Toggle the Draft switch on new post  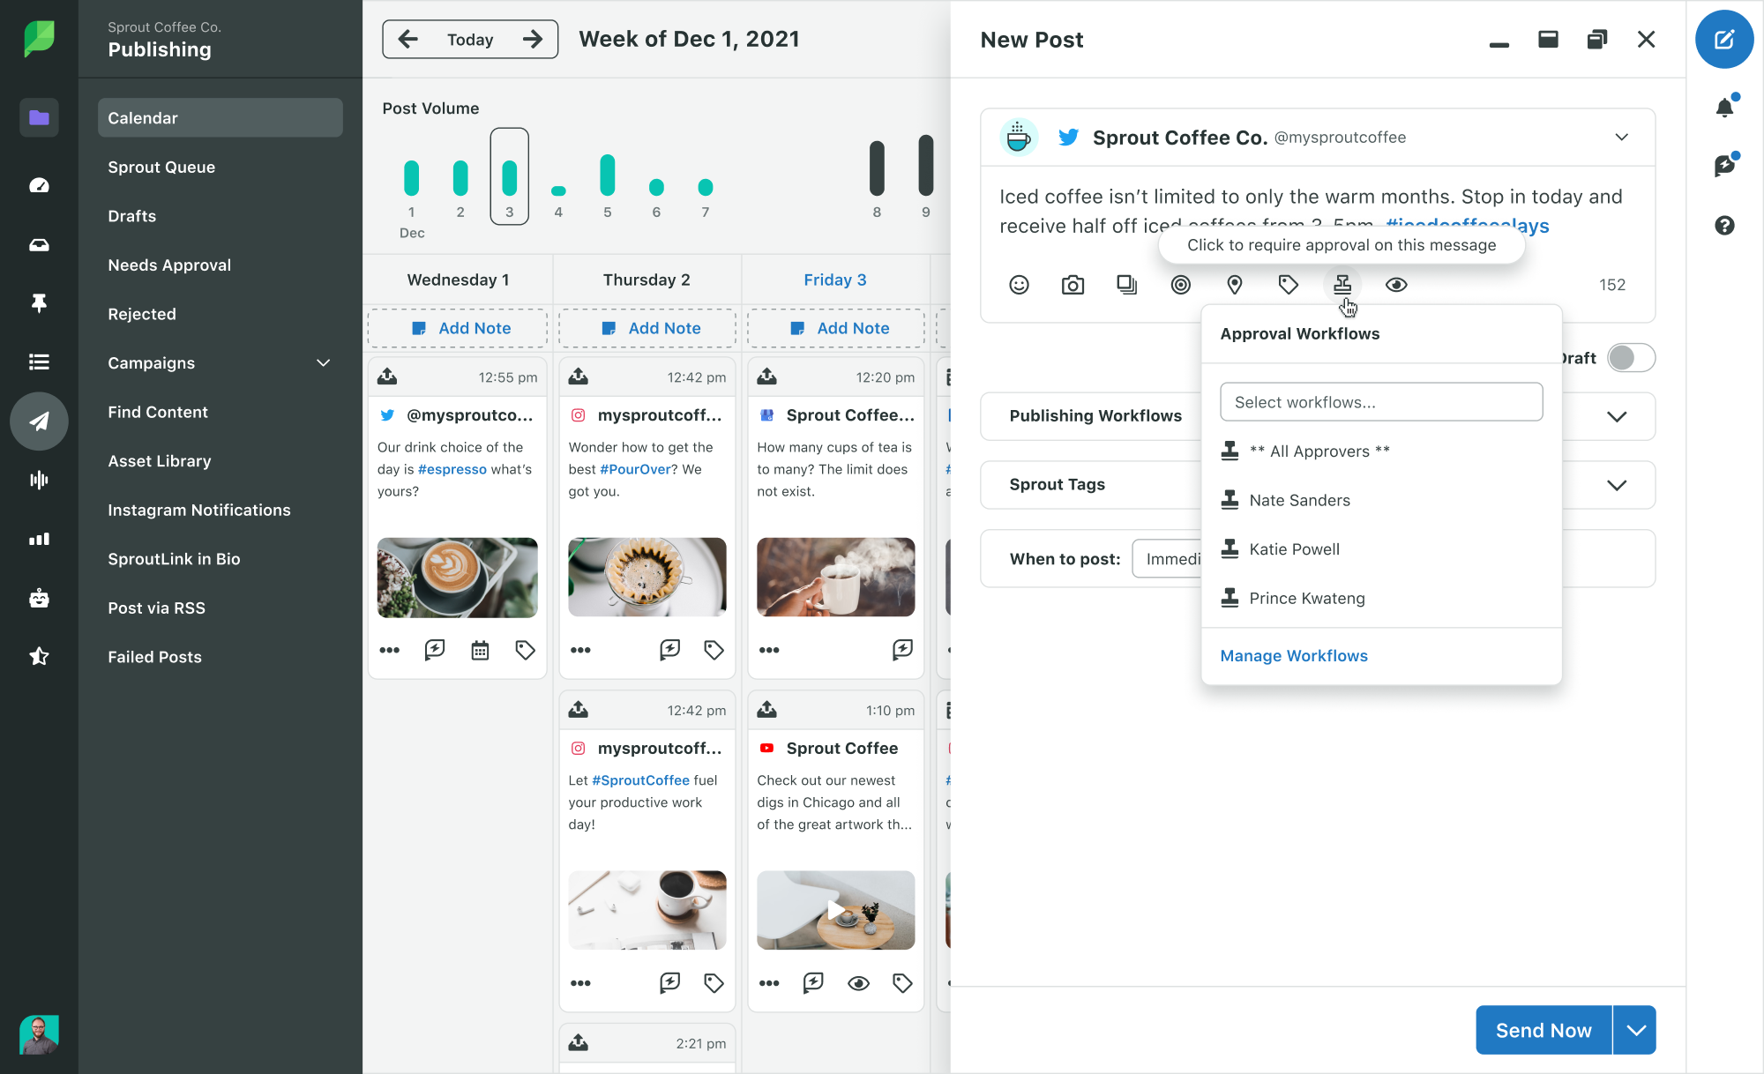click(x=1628, y=358)
